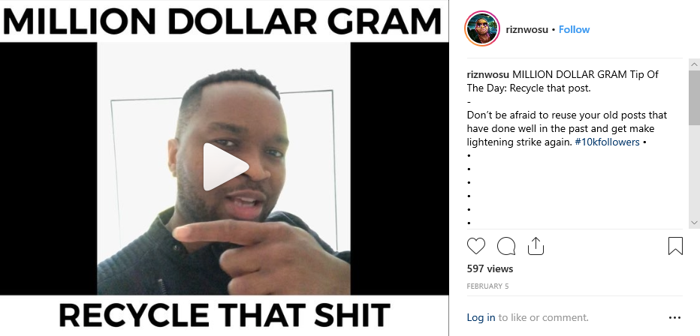Click the RECYCLE THAT SHIT caption banner

pyautogui.click(x=224, y=315)
